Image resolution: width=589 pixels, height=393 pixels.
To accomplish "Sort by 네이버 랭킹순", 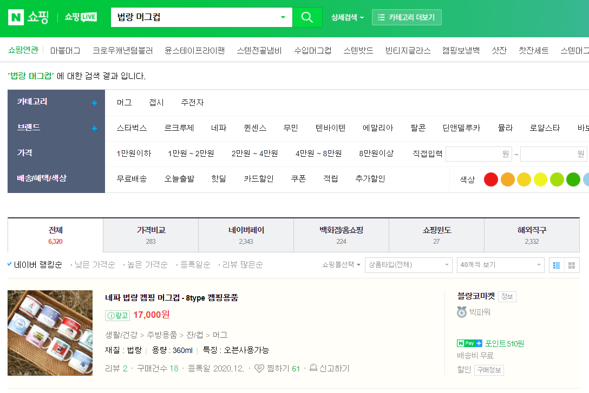I will 38,265.
